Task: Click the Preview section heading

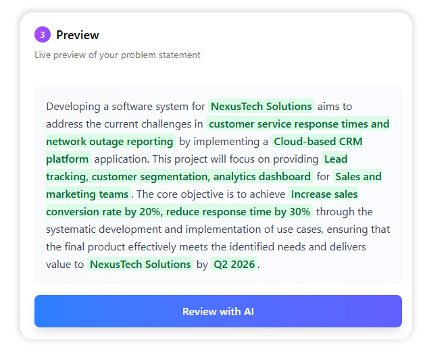Action: pyautogui.click(x=77, y=35)
